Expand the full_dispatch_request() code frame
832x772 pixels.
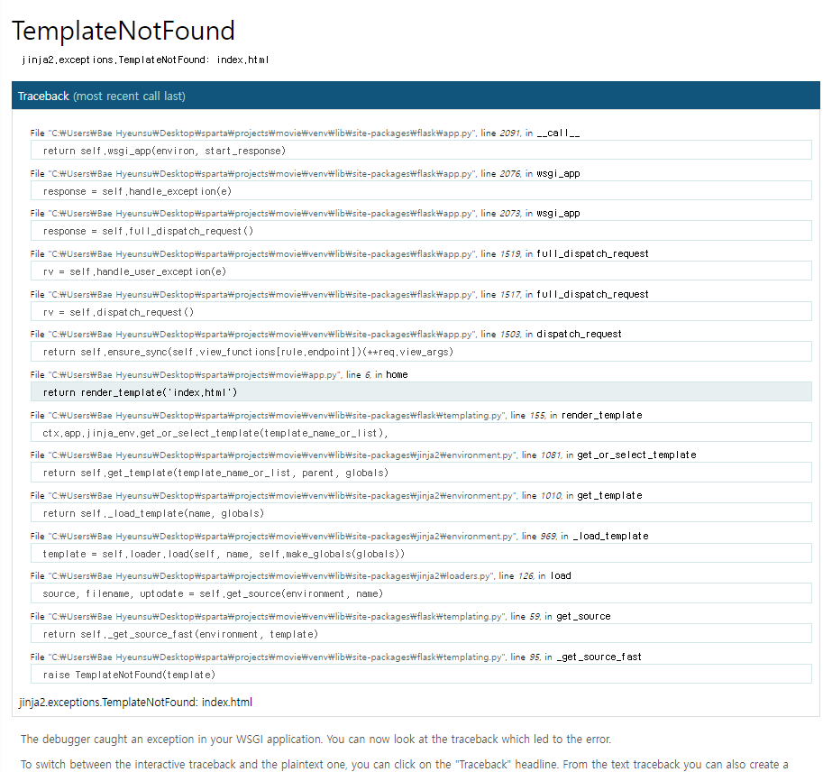(x=421, y=231)
